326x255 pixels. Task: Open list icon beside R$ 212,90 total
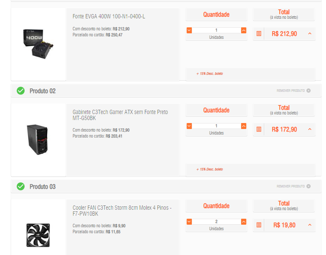click(259, 34)
